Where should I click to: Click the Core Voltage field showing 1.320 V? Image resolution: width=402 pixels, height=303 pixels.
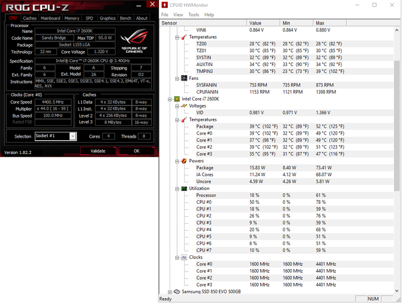tap(101, 52)
